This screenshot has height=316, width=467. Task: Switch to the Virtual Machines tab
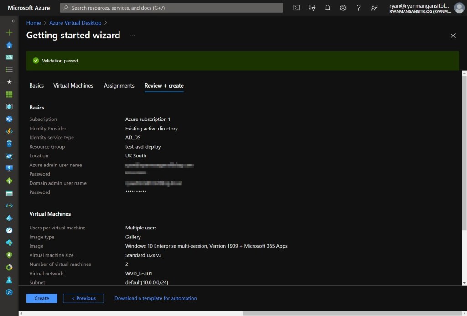tap(73, 86)
